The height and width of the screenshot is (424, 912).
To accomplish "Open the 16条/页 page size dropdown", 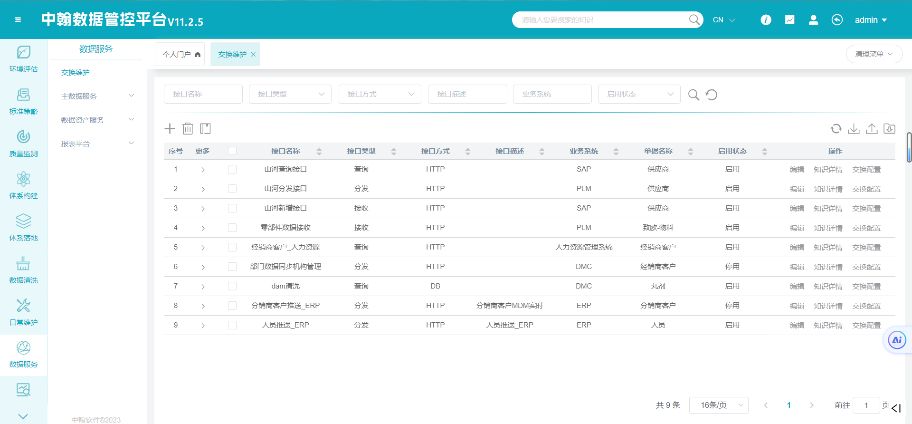I will pos(719,405).
